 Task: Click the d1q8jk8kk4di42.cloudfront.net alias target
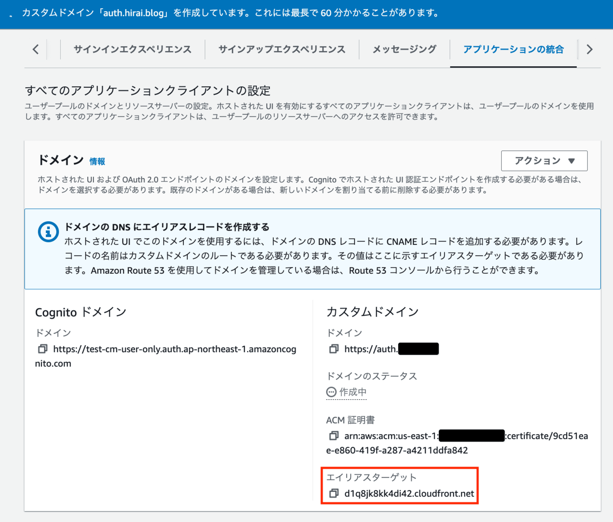pyautogui.click(x=409, y=494)
